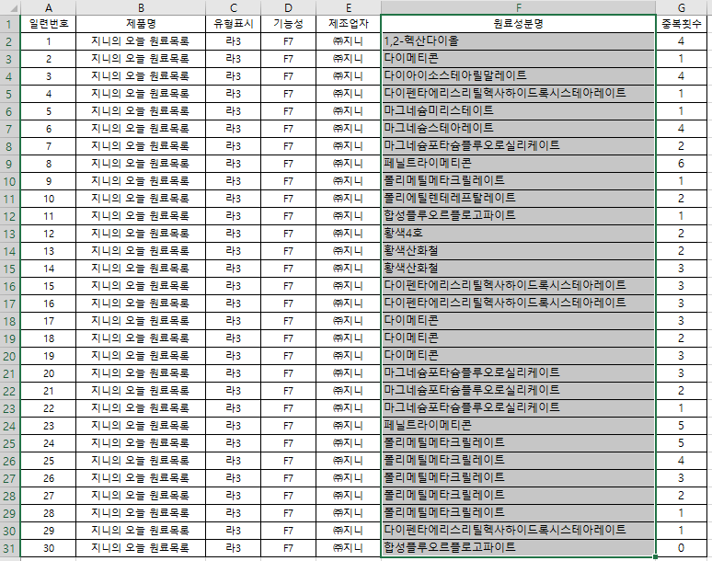Select column B header
712x561 pixels.
141,7
